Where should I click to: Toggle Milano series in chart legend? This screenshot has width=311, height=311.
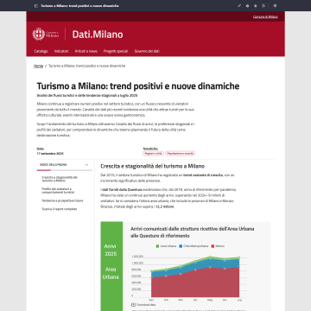coord(218,246)
